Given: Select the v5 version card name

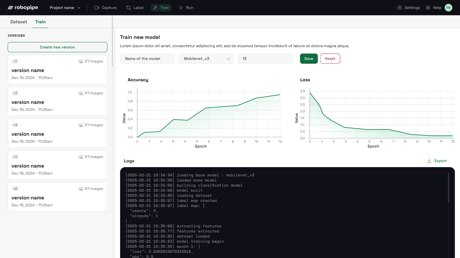Looking at the screenshot, I should pos(28,166).
